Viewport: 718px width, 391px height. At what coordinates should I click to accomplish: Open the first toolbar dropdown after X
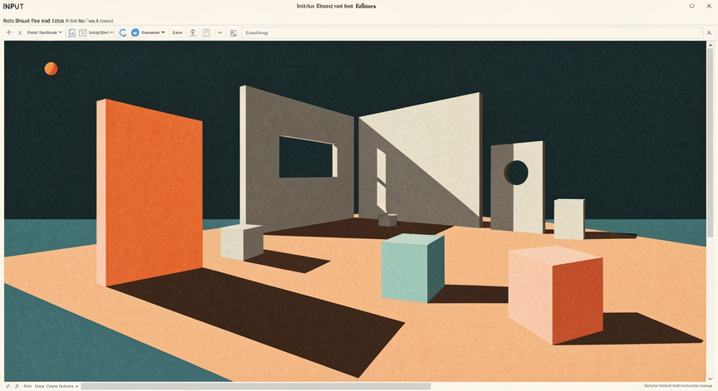point(44,32)
